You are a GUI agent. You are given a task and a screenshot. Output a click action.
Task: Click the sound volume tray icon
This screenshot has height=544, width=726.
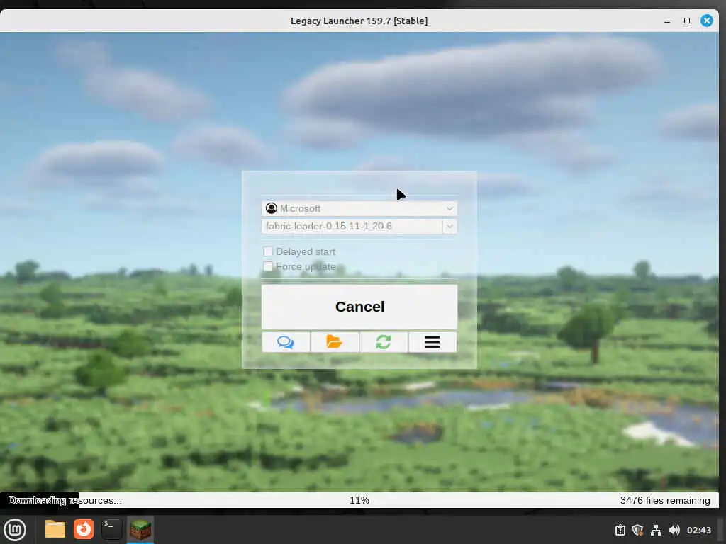pos(674,530)
